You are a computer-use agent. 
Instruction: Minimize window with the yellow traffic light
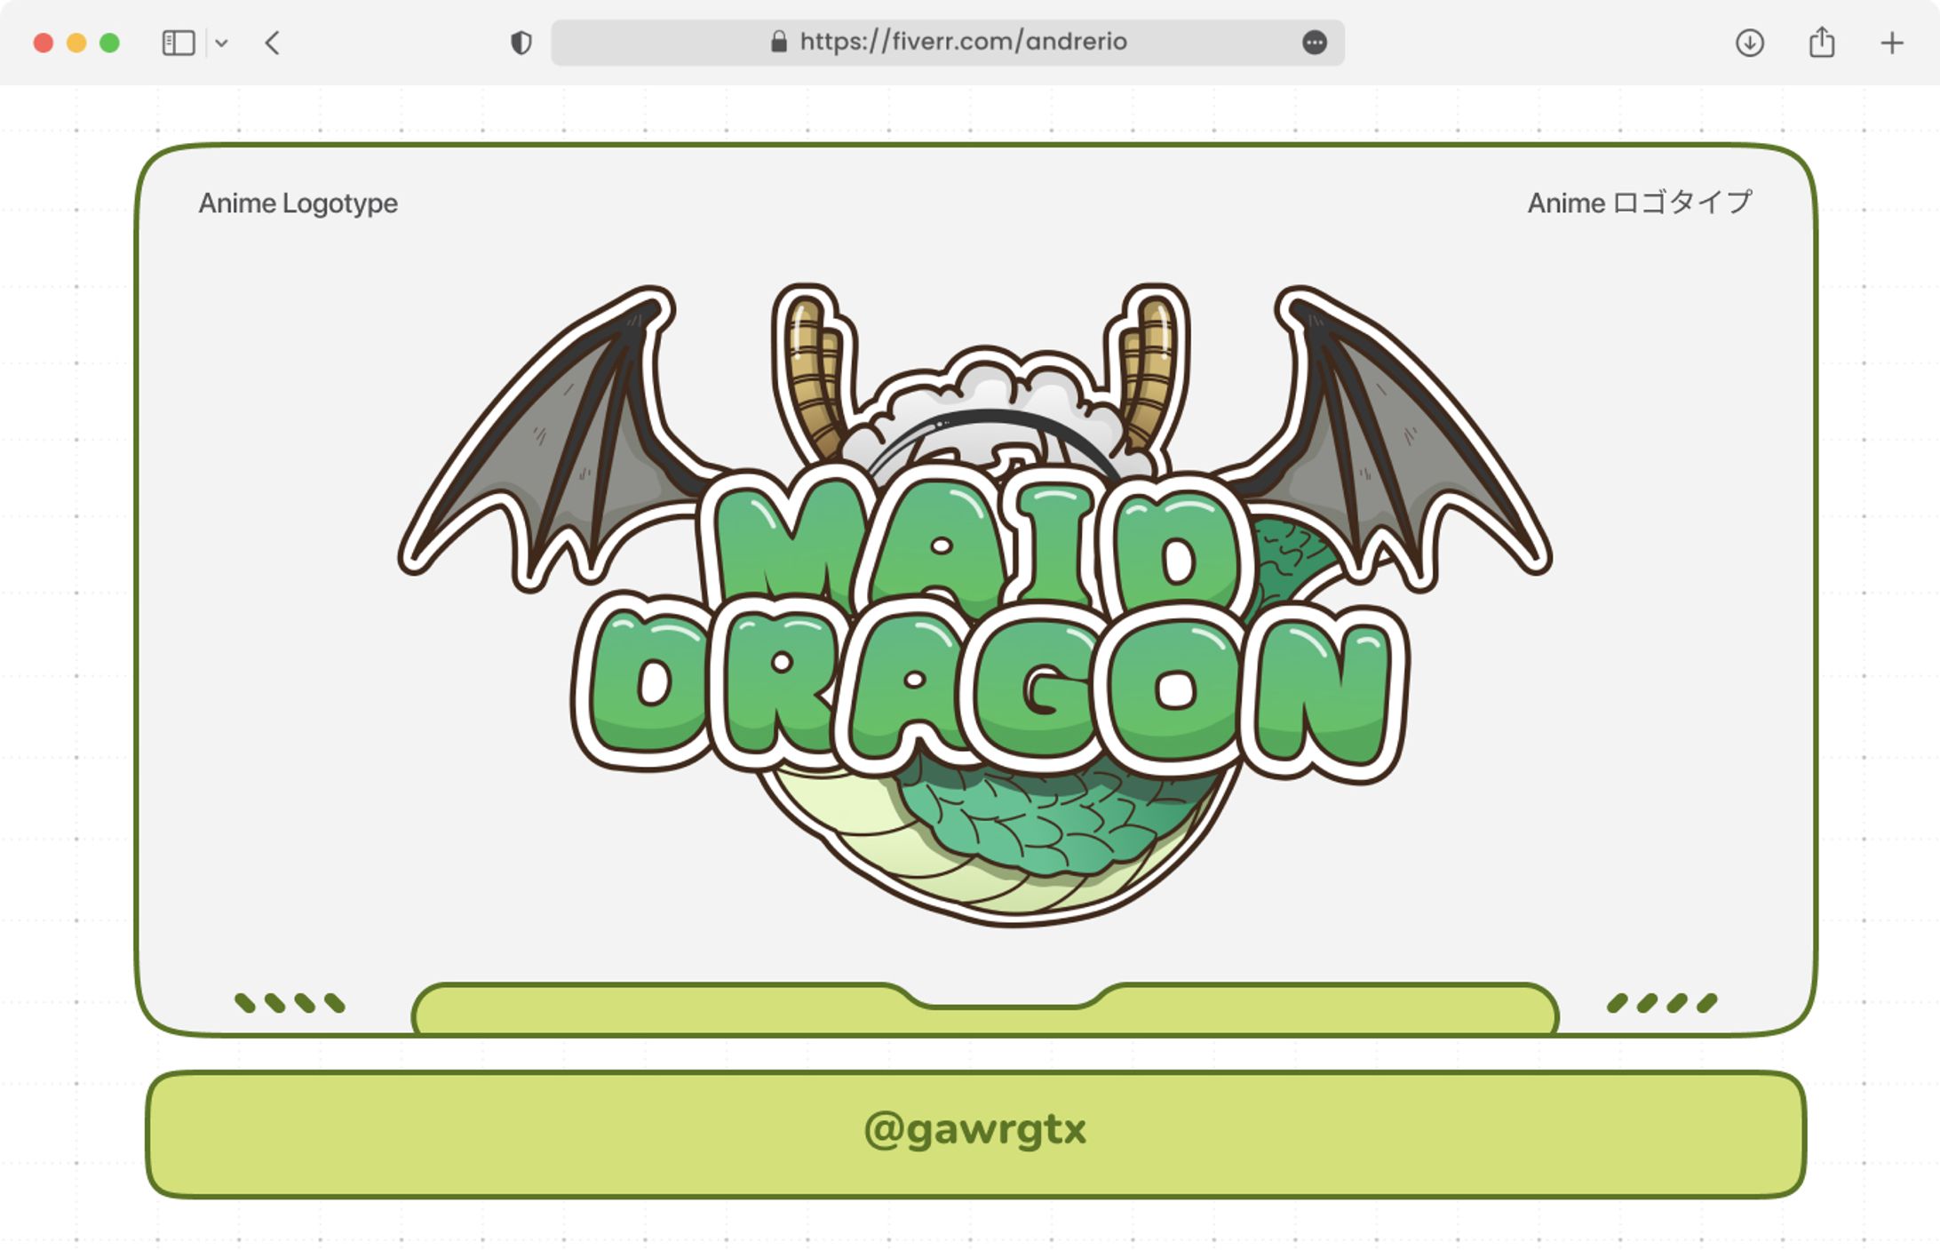[75, 41]
